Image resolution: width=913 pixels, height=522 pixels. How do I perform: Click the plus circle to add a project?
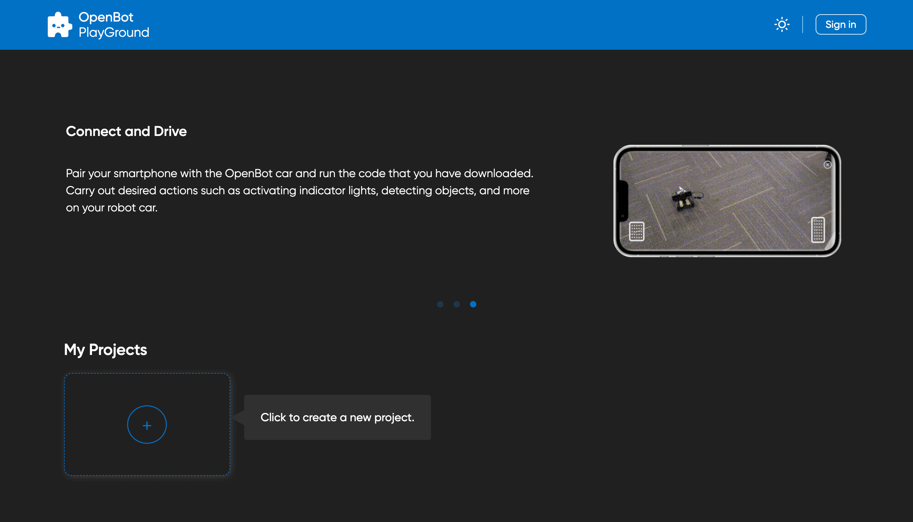[x=147, y=424]
